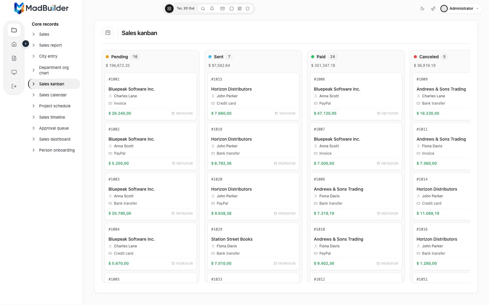Open Approval queue menu item

pyautogui.click(x=54, y=128)
